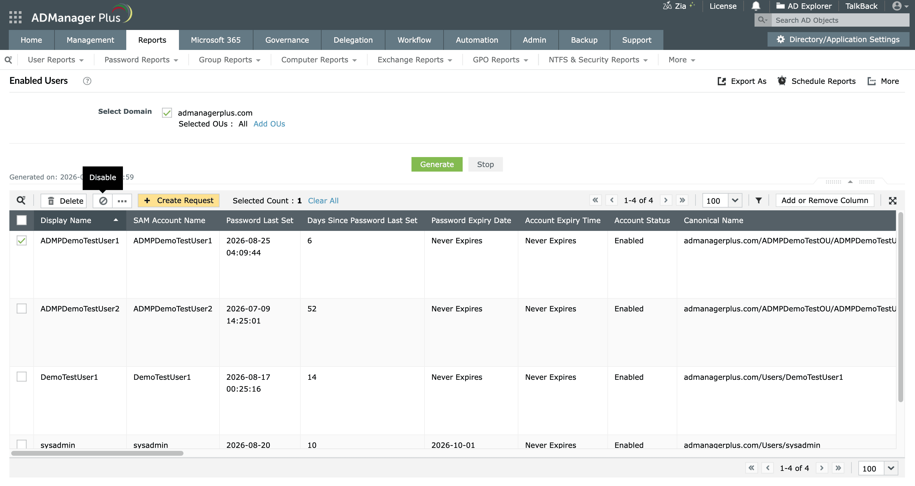Click the vertical table scrollbar
915x486 pixels.
901,307
